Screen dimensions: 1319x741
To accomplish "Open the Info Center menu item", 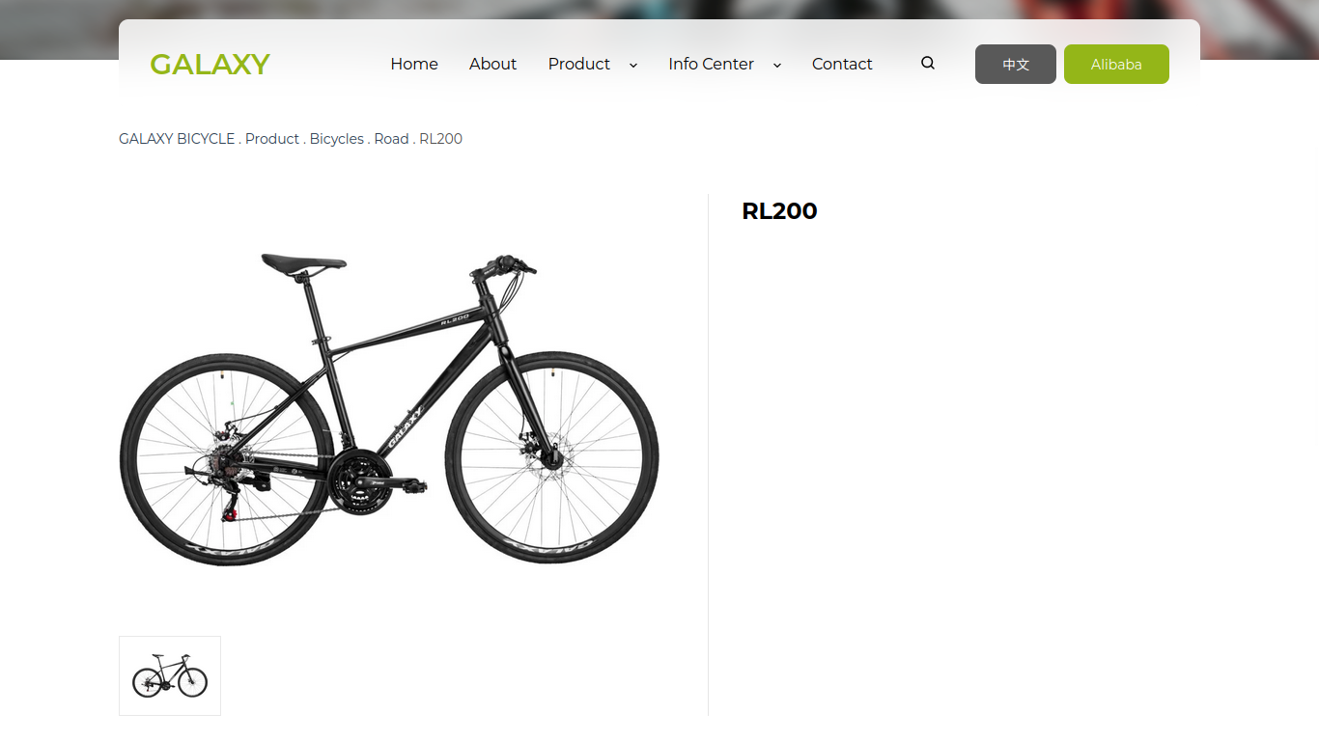I will click(711, 64).
